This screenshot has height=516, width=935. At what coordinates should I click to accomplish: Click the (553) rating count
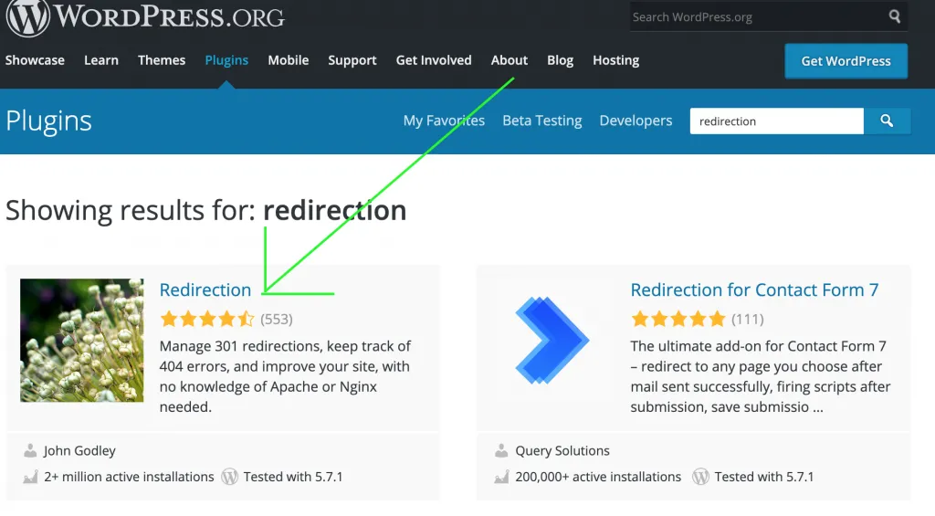pyautogui.click(x=277, y=319)
